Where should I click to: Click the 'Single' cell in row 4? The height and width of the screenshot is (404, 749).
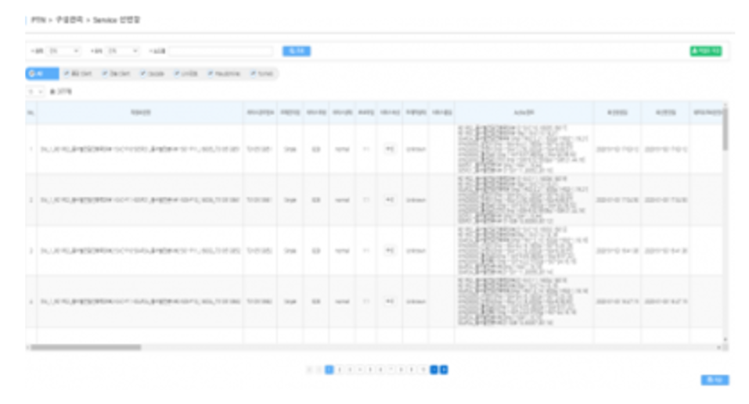click(290, 302)
